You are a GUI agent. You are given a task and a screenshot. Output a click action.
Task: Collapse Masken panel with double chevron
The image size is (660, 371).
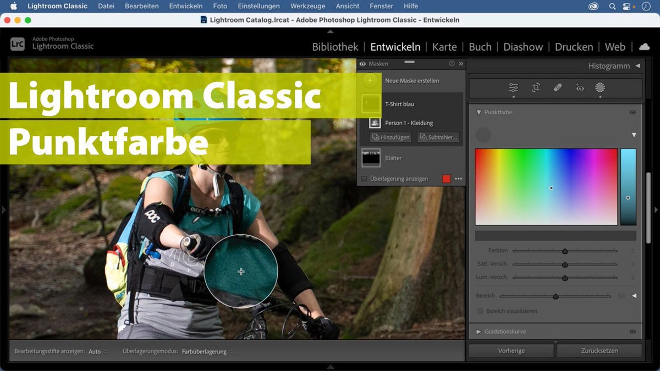[x=461, y=64]
